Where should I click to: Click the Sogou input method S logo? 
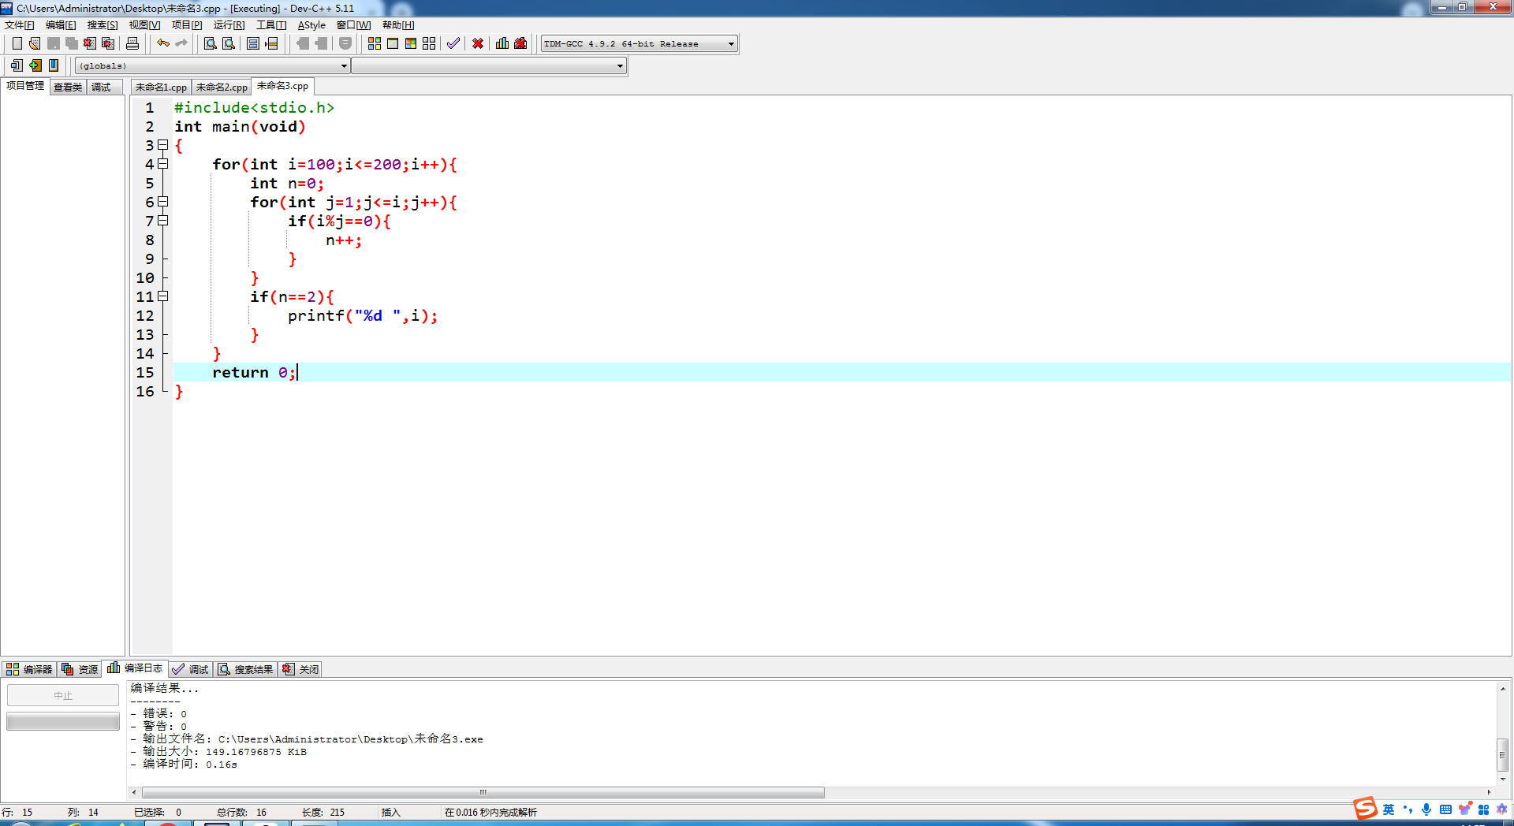point(1365,809)
